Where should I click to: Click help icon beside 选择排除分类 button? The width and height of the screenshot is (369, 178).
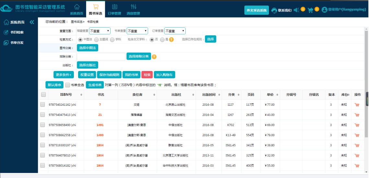(x=154, y=57)
